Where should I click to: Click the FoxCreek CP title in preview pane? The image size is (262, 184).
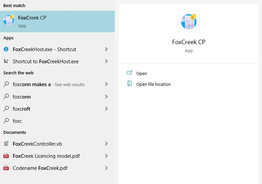(189, 42)
